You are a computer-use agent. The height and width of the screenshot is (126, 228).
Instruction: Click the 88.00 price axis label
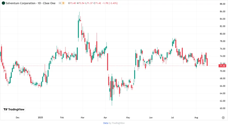pyautogui.click(x=222, y=4)
